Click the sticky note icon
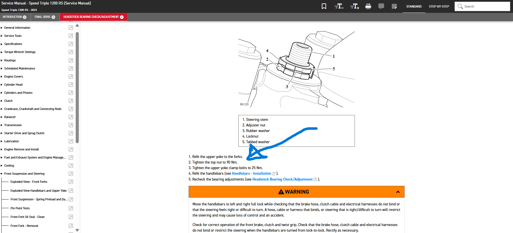 click(x=394, y=6)
